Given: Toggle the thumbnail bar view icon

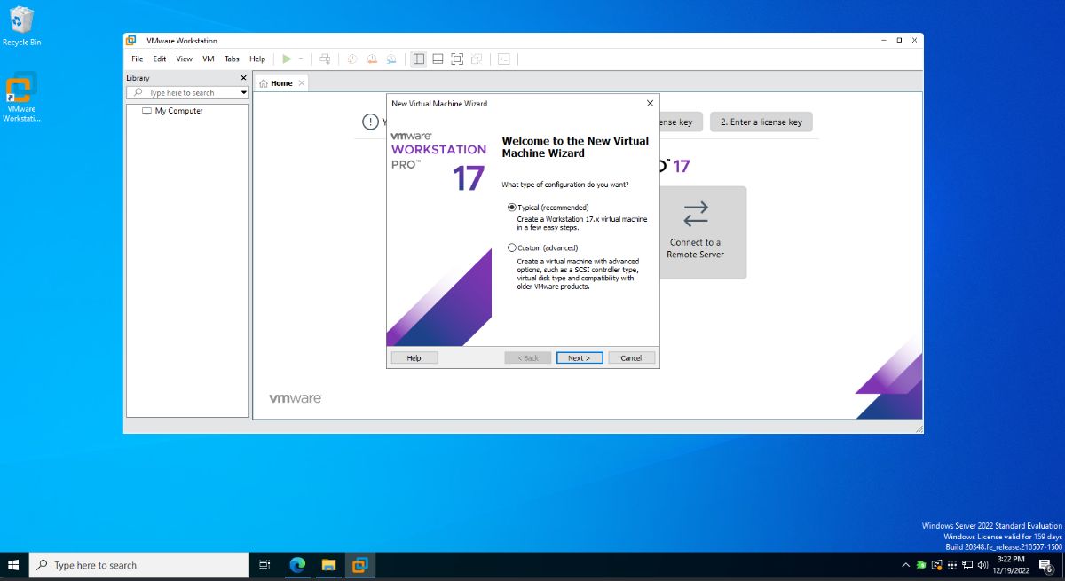Looking at the screenshot, I should 438,59.
